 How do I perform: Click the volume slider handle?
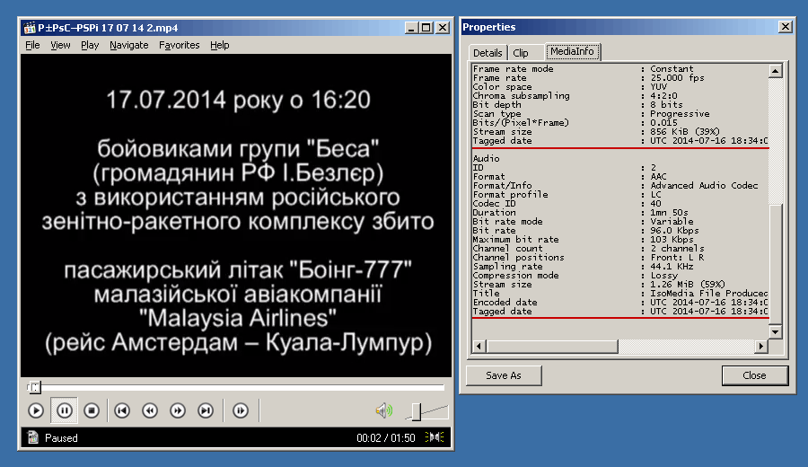coord(417,411)
